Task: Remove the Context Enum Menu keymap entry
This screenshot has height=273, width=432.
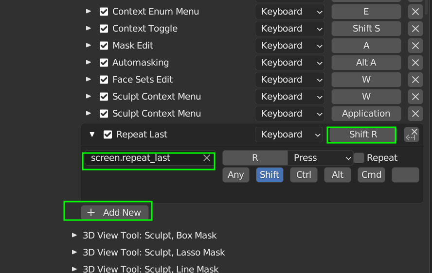Action: pyautogui.click(x=415, y=12)
